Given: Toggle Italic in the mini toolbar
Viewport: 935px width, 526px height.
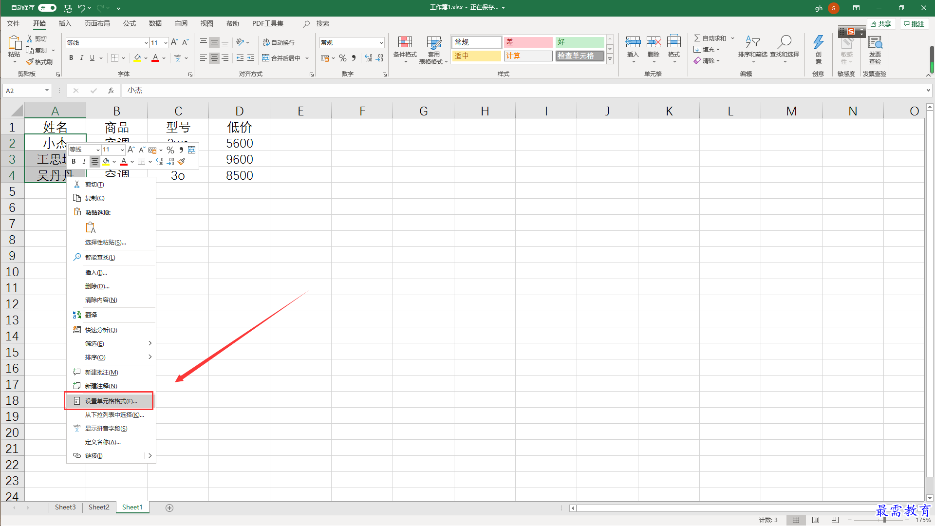Looking at the screenshot, I should coord(84,162).
